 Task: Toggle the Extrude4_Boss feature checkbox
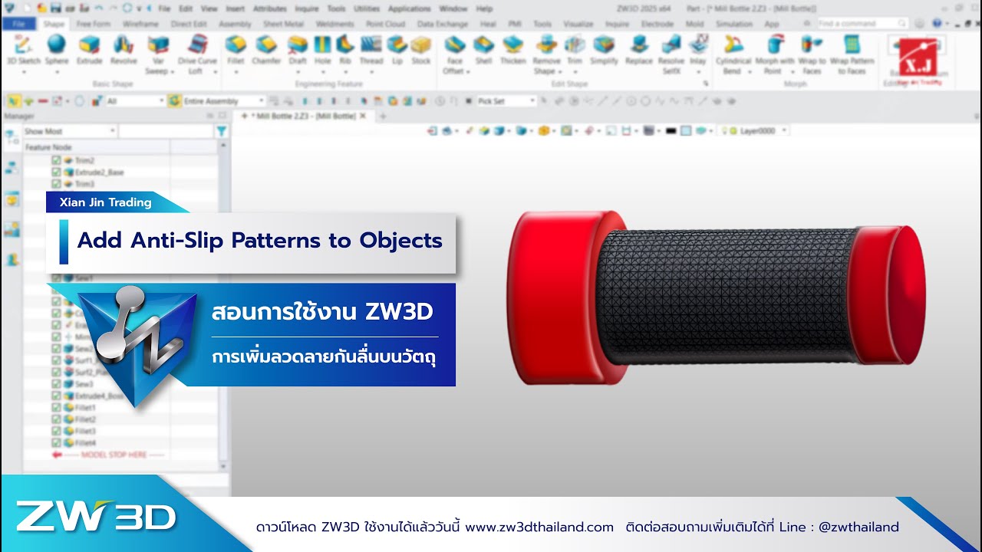(56, 396)
